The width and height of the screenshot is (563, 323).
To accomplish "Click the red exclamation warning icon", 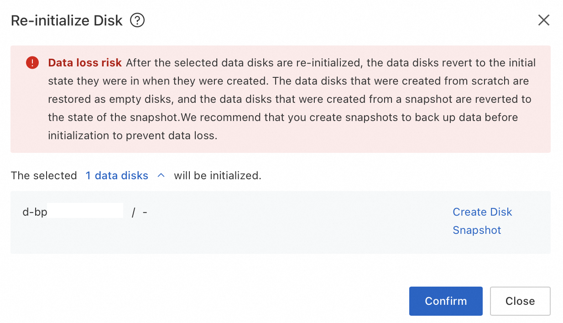I will tap(32, 63).
